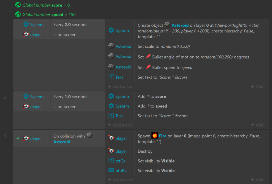Select the Every 2.0 seconds condition
Viewport: 272px width, 184px height.
click(70, 25)
